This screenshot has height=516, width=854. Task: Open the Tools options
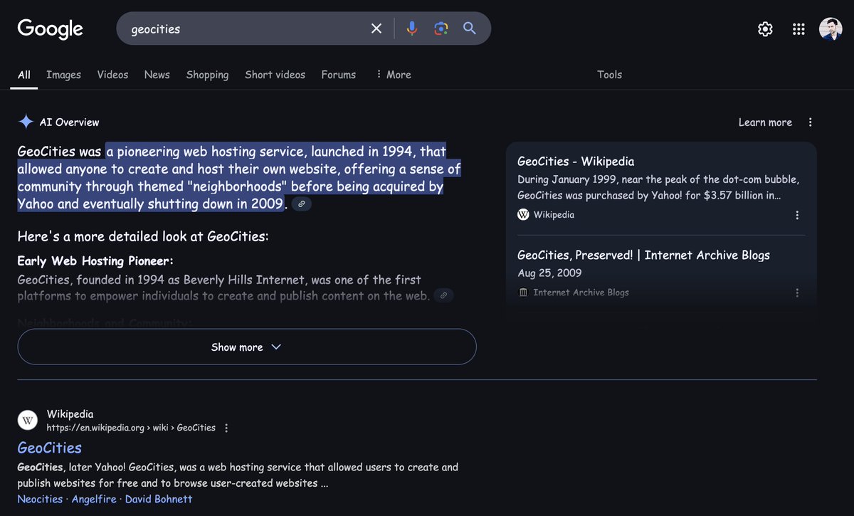609,75
